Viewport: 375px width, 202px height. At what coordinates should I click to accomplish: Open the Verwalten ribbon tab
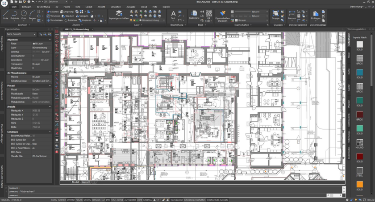tap(116, 7)
